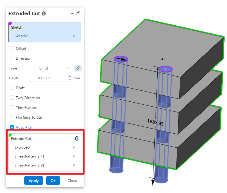
Task: Enable the Direction checkbox
Action: (x=12, y=58)
